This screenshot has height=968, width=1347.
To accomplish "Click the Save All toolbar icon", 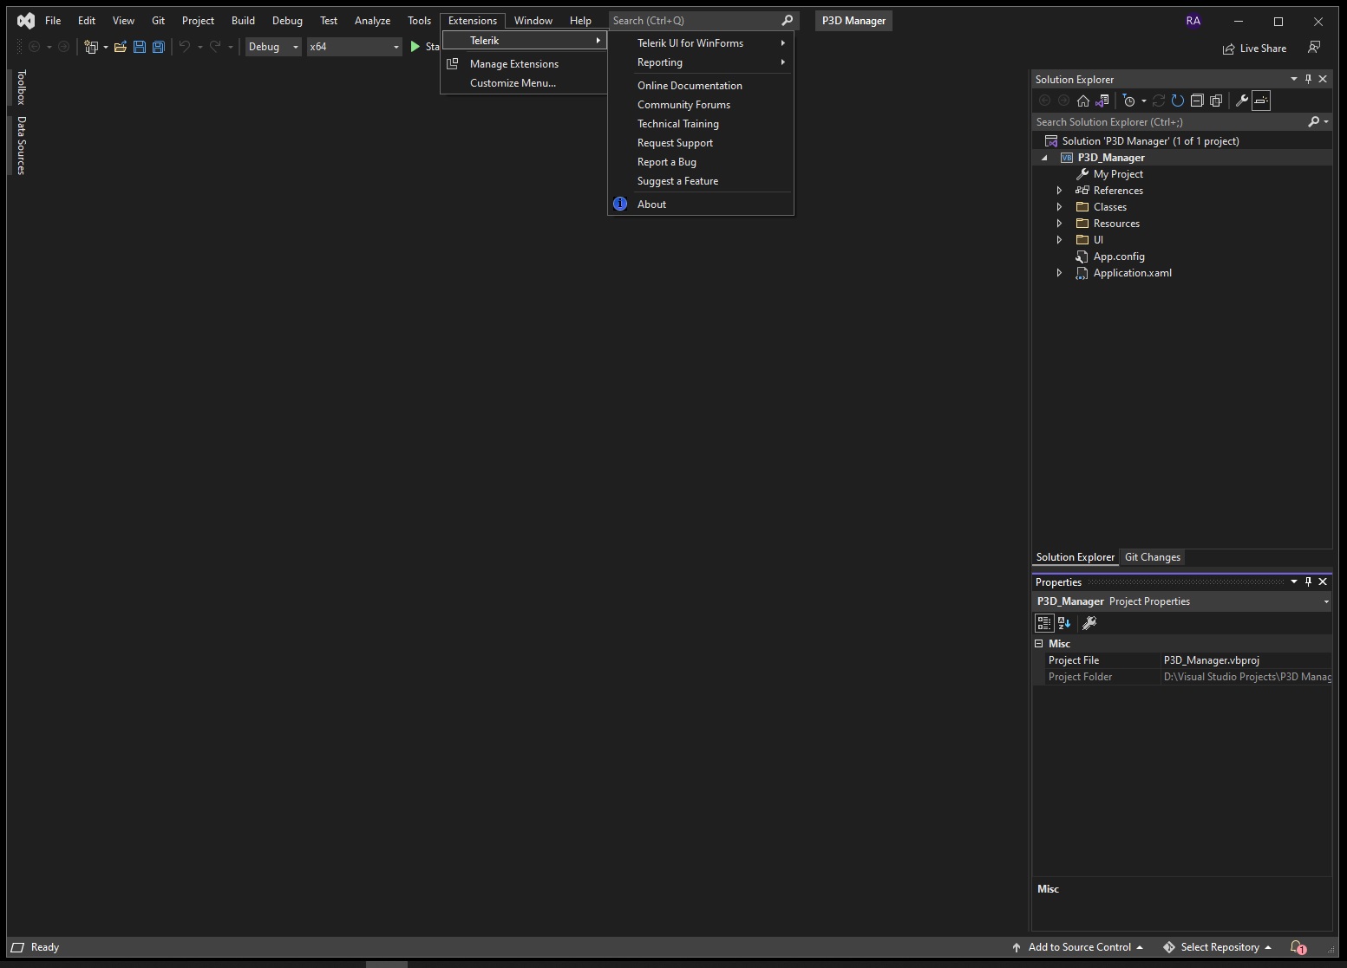I will tap(159, 47).
